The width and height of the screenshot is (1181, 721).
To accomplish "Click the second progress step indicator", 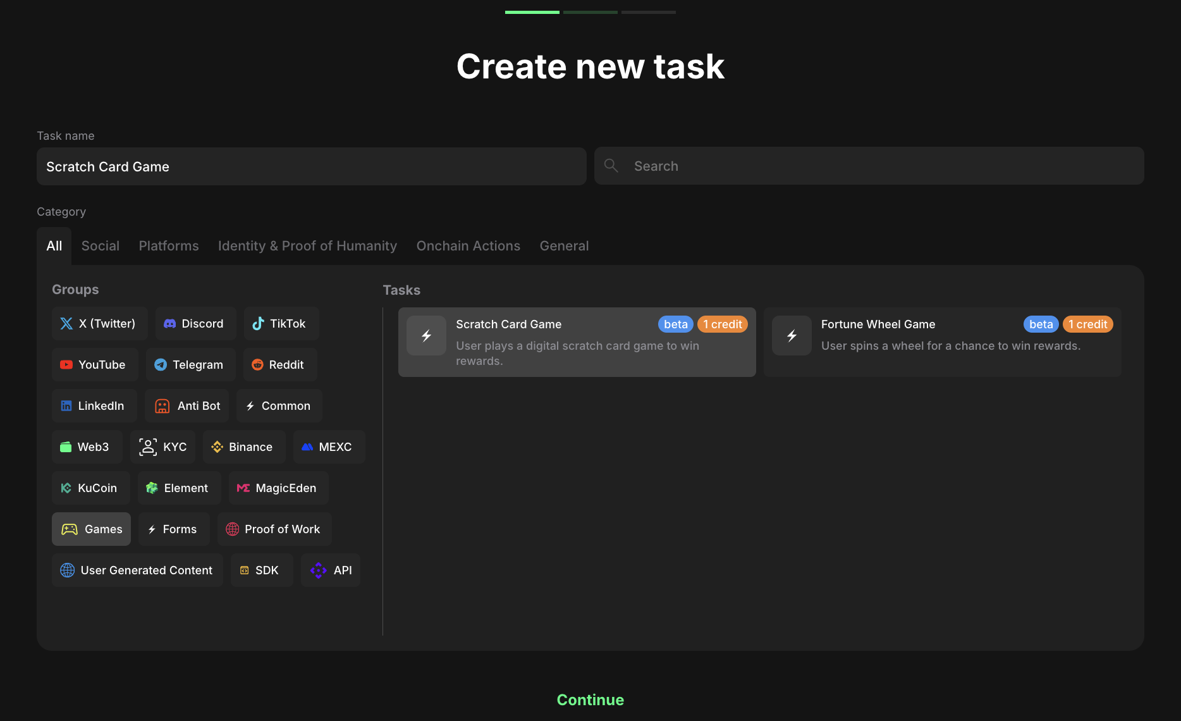I will click(x=590, y=12).
